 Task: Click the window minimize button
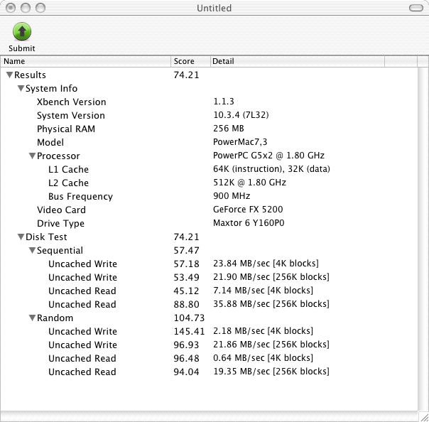click(26, 8)
